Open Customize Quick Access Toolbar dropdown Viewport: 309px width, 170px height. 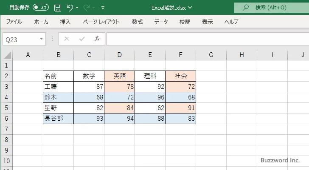pos(103,8)
